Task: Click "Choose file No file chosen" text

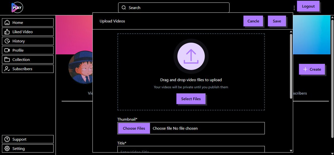Action: [x=175, y=128]
